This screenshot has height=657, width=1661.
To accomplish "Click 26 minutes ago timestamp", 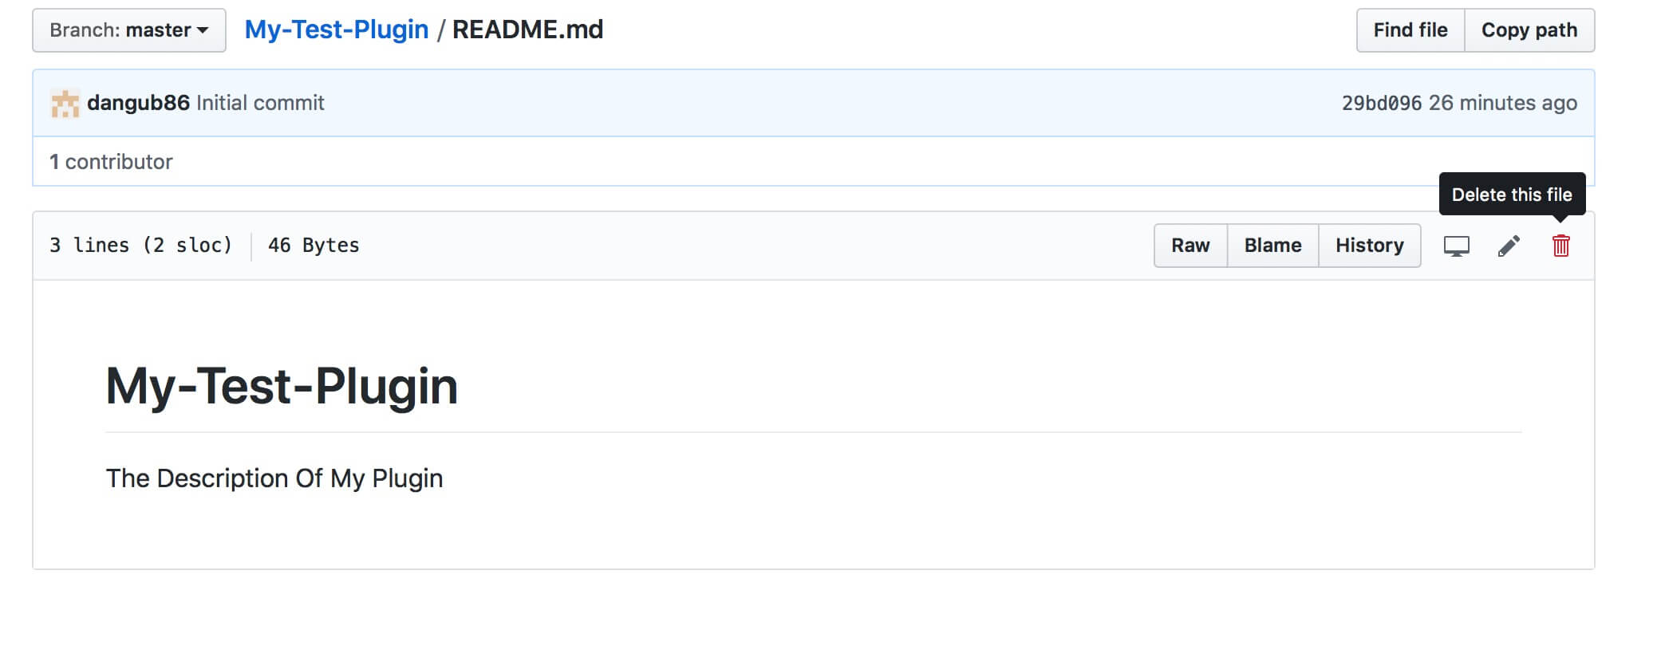I will tap(1502, 104).
